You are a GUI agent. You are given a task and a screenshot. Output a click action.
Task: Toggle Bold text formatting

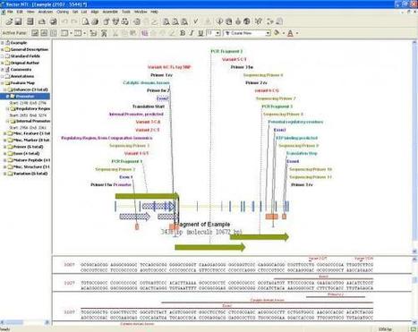(x=183, y=33)
